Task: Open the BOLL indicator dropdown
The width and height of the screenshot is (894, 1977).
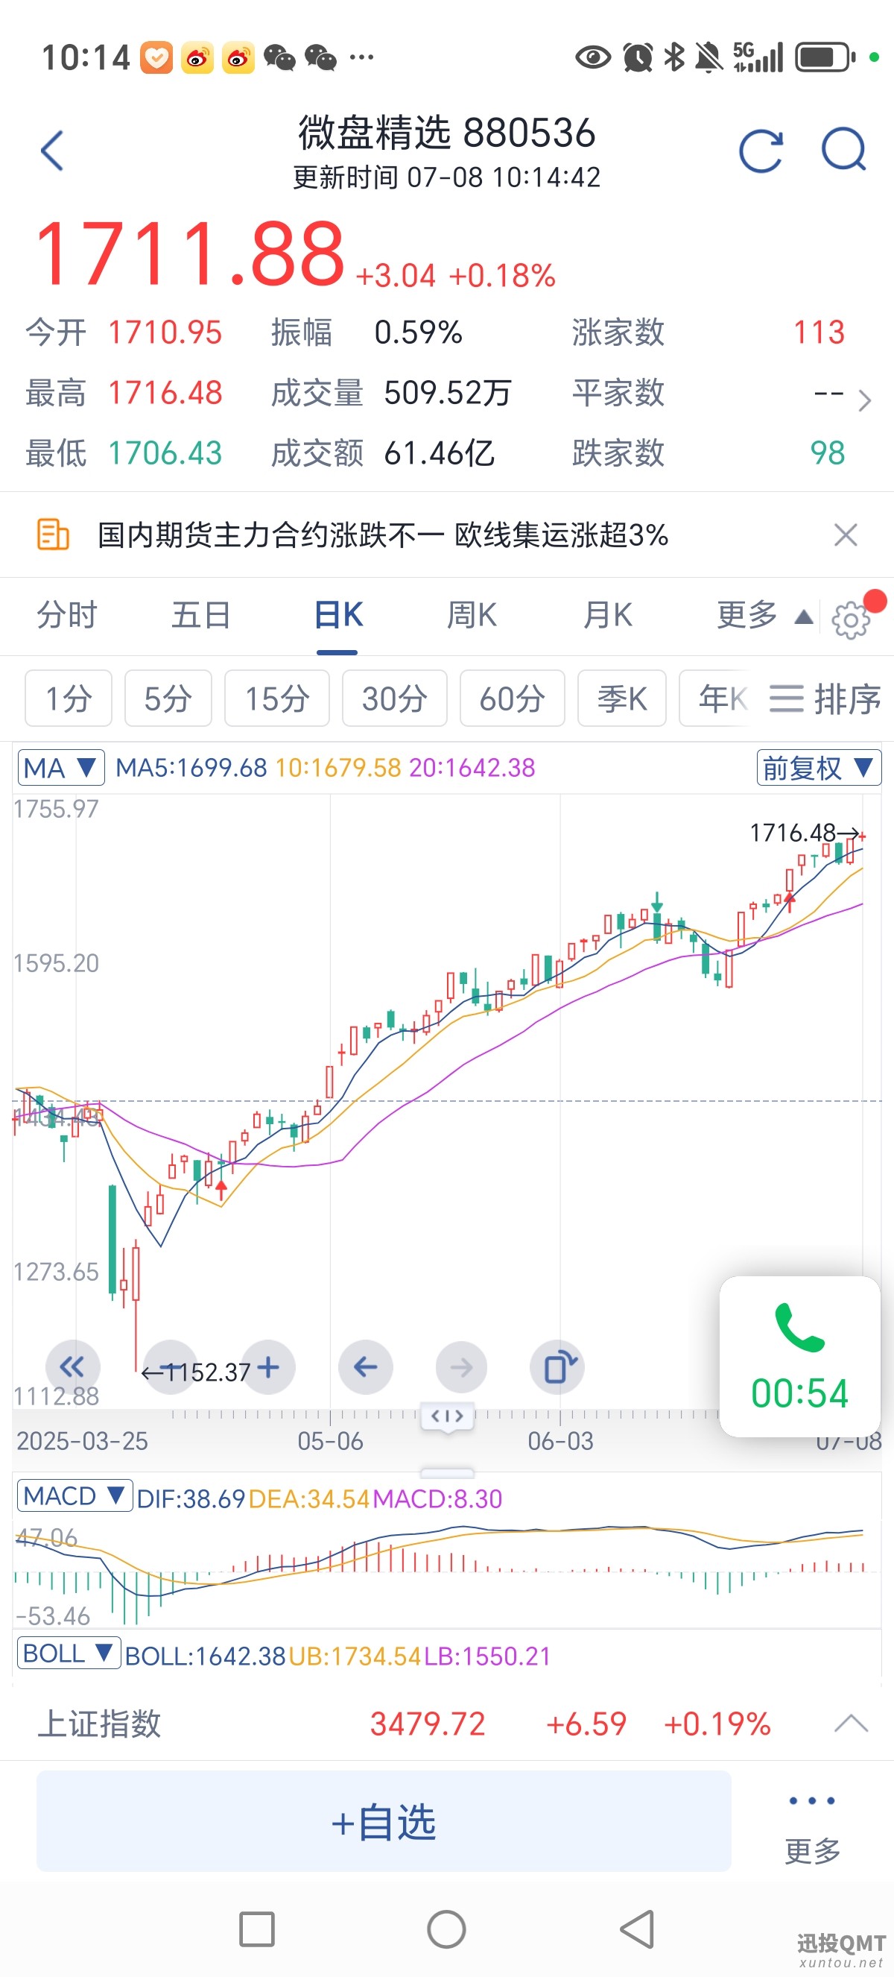Action: tap(69, 1653)
